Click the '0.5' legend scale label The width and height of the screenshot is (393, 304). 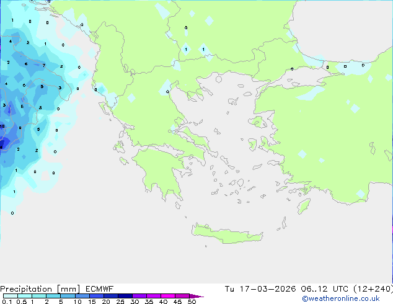click(x=22, y=302)
